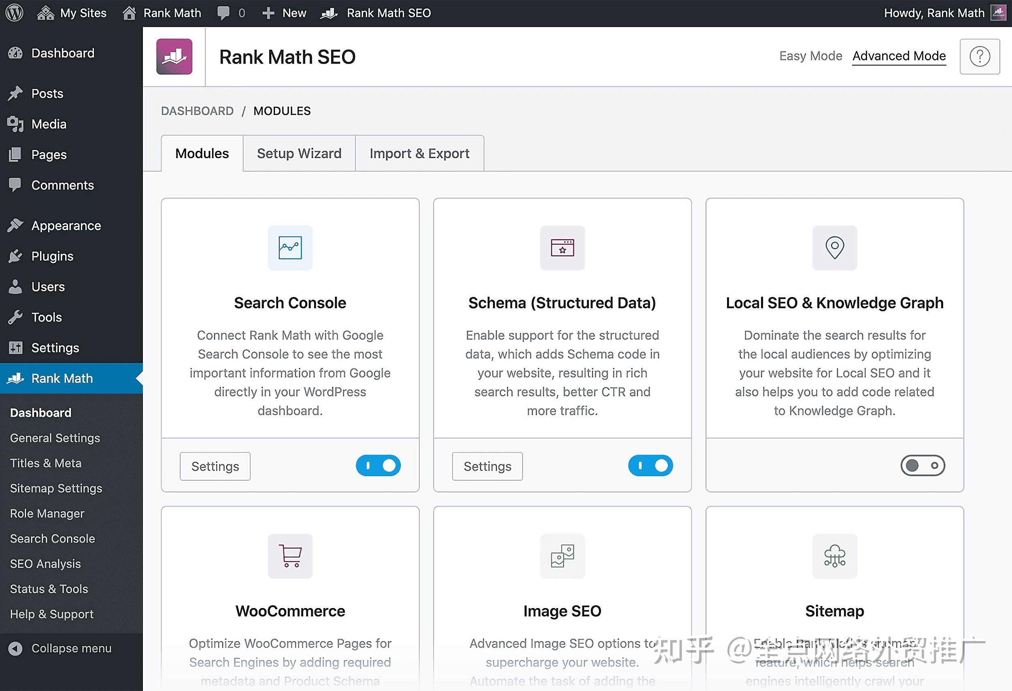Open the Modules tab
Image resolution: width=1012 pixels, height=691 pixels.
(202, 153)
